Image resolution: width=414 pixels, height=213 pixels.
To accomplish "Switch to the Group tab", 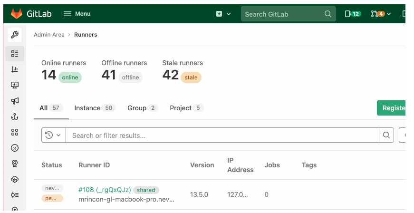I will tap(143, 108).
